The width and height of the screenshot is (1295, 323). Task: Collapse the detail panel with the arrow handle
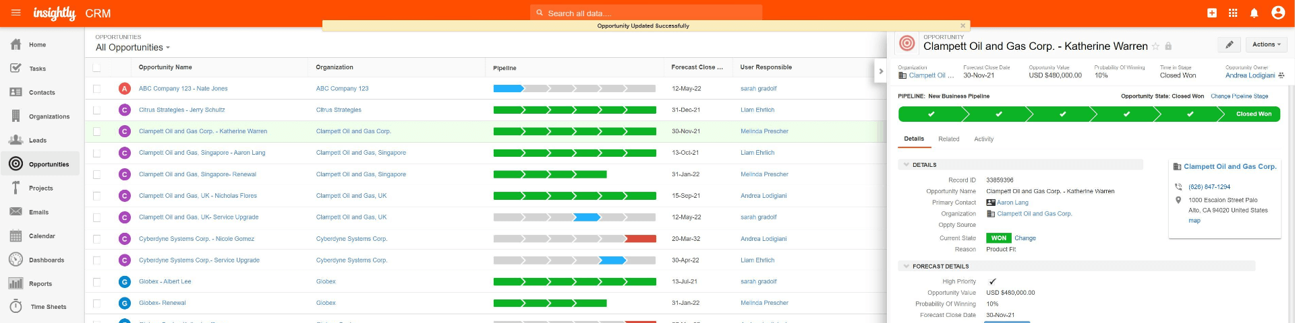tap(880, 71)
